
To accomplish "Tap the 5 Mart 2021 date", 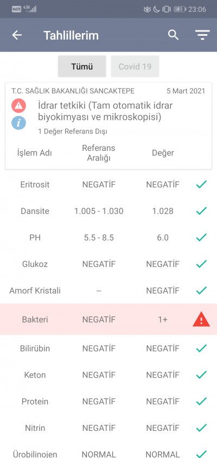I will [x=186, y=91].
